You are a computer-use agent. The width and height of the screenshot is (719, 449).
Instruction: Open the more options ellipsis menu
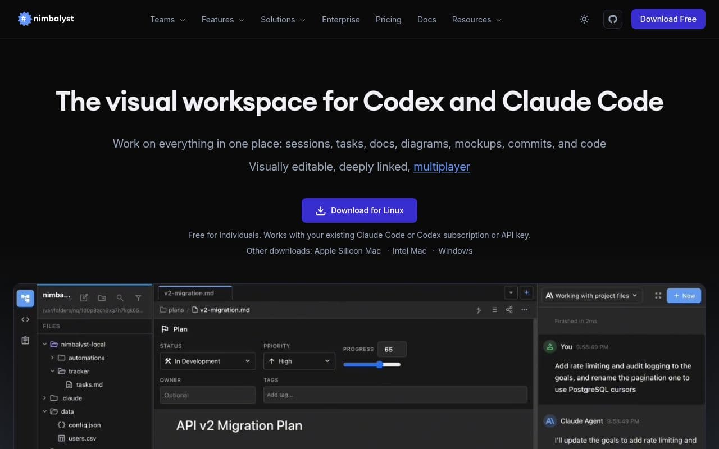[525, 310]
